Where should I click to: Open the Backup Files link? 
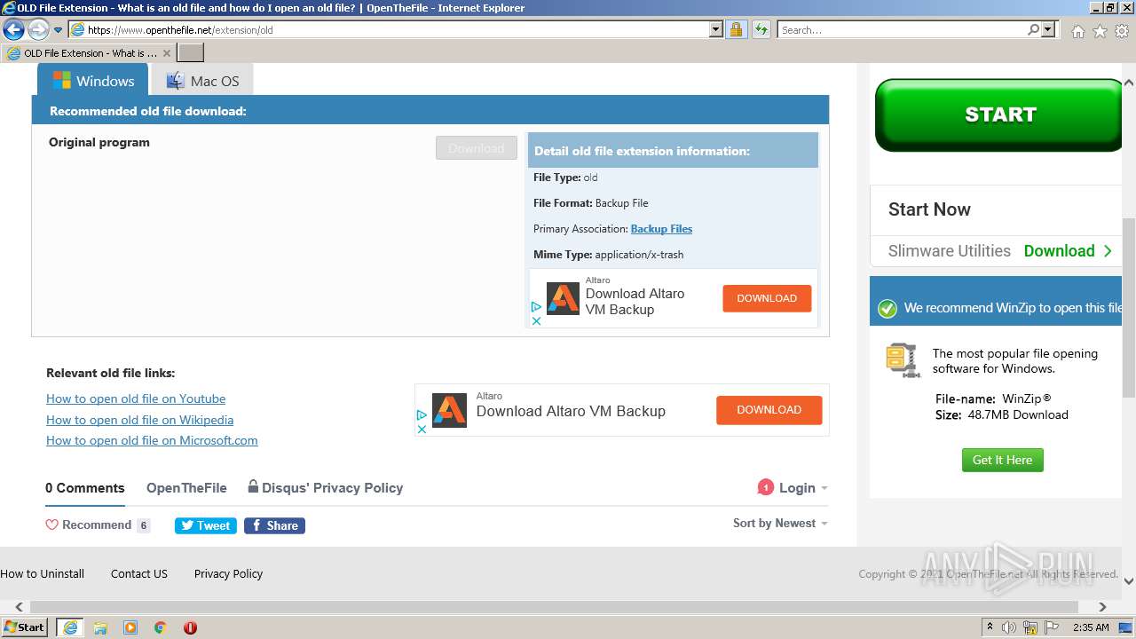661,229
